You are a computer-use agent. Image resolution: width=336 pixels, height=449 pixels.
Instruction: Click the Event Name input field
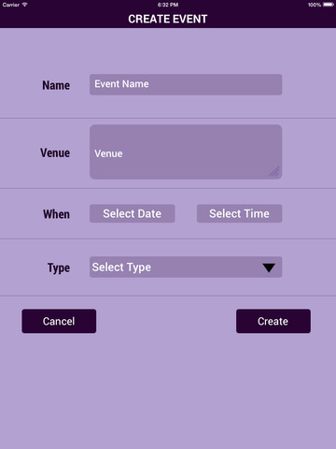pyautogui.click(x=186, y=84)
